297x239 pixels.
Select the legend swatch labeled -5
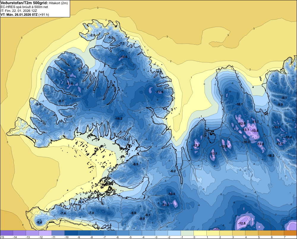click(x=136, y=233)
